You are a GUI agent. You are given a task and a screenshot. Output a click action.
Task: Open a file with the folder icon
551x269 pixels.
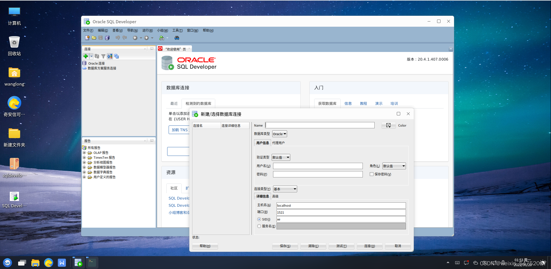[94, 38]
